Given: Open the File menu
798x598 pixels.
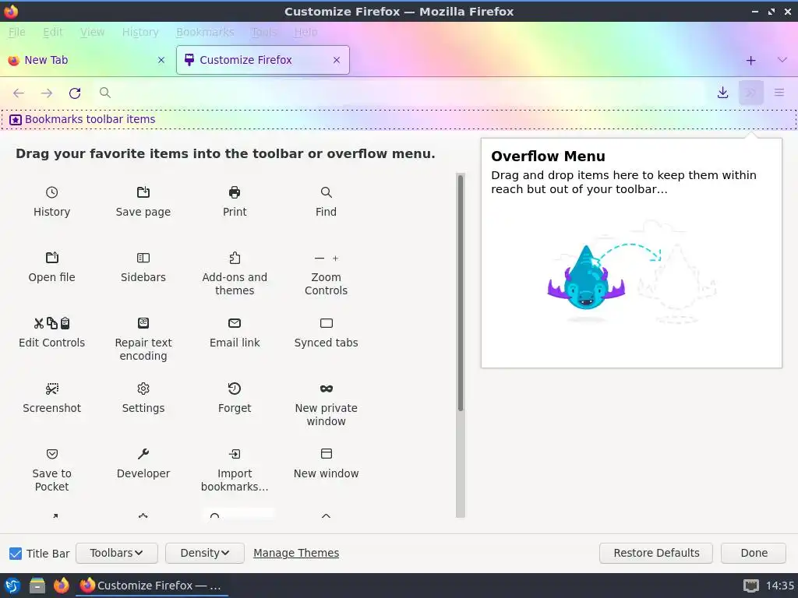Looking at the screenshot, I should 17,32.
